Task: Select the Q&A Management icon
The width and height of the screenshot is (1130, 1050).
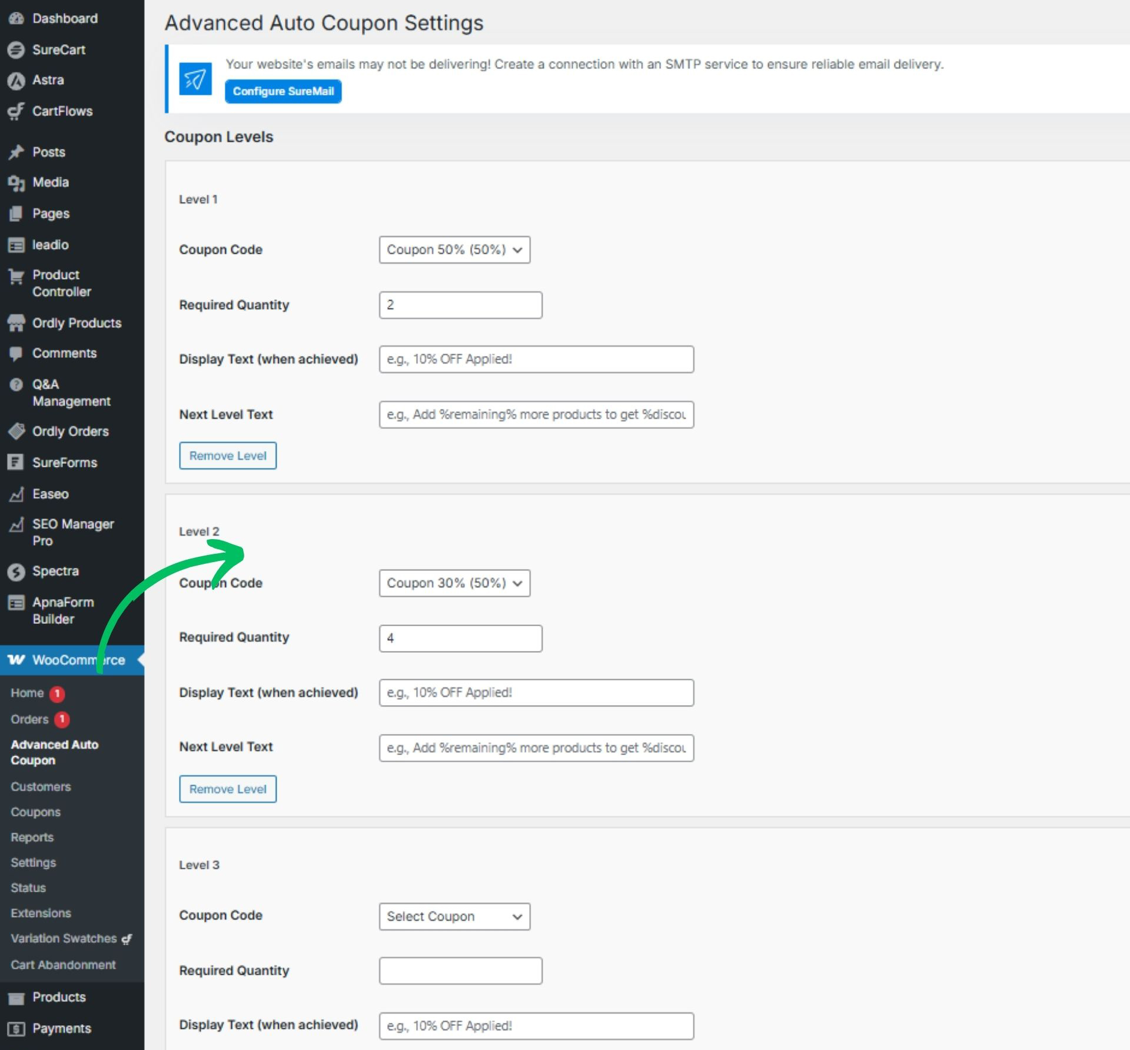Action: coord(16,384)
